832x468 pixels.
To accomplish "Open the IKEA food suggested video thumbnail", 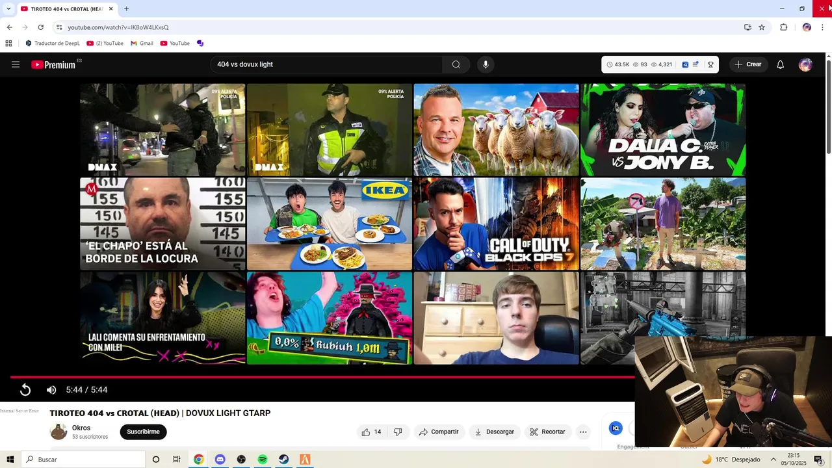I will tap(330, 224).
